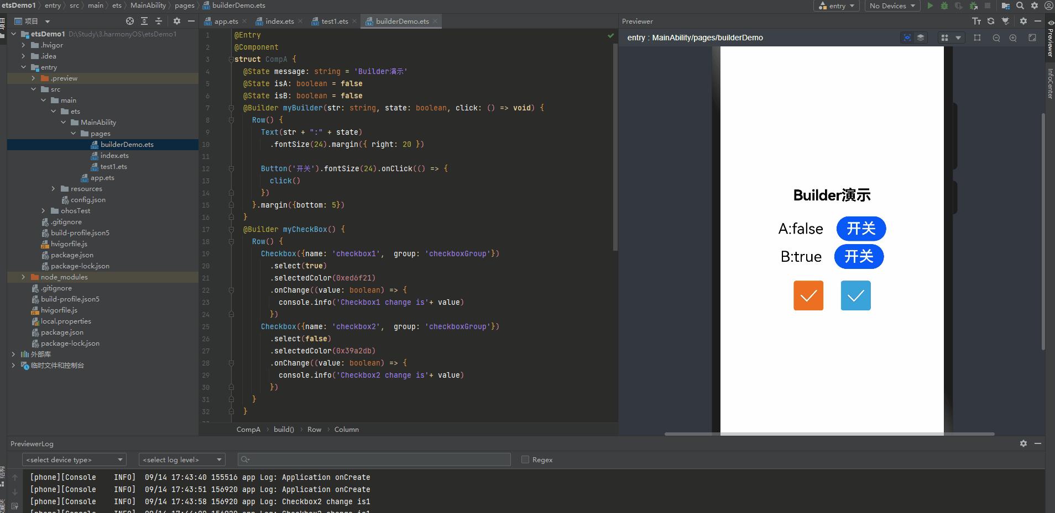Start debugging with the bug icon

(x=944, y=6)
